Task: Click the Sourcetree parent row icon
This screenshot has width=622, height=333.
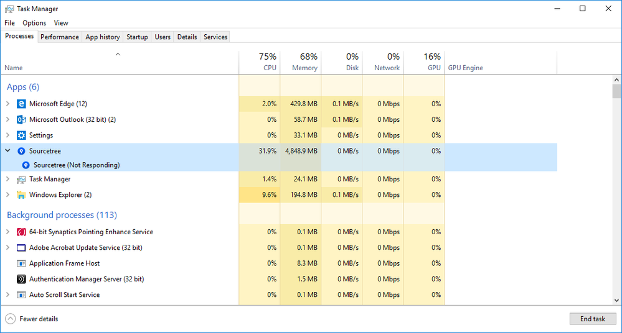Action: point(21,151)
